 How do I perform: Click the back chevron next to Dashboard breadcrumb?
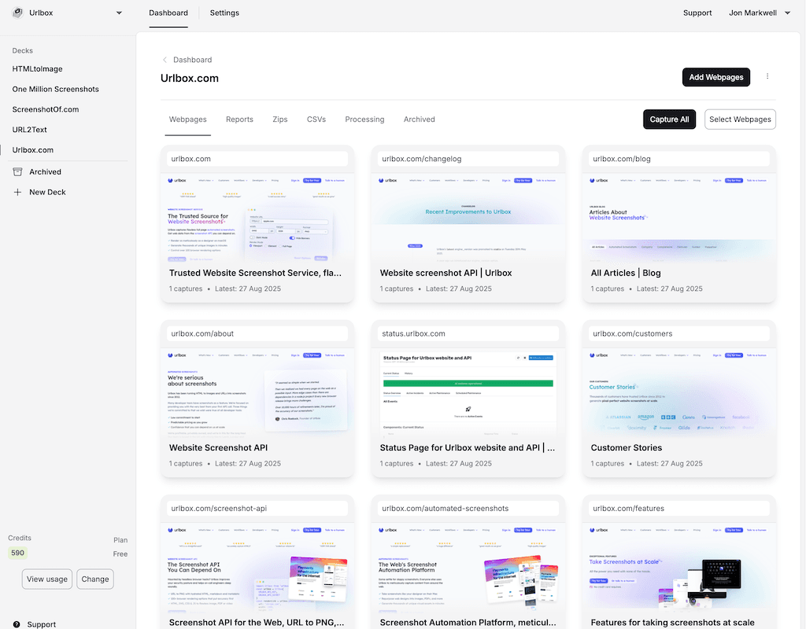click(164, 59)
